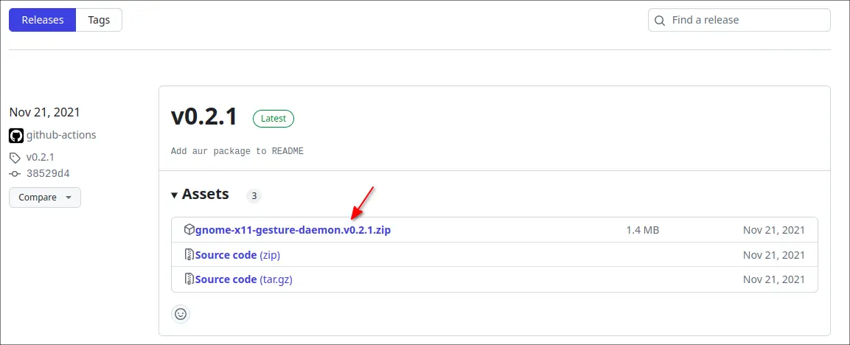This screenshot has width=850, height=345.
Task: Click the zip file icon for Source code (zip)
Action: 189,254
